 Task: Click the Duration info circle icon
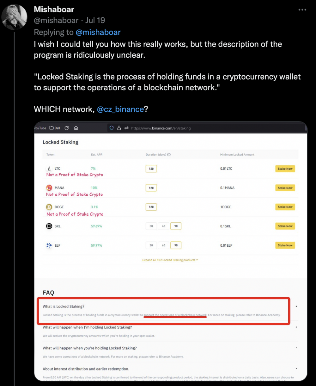point(169,155)
